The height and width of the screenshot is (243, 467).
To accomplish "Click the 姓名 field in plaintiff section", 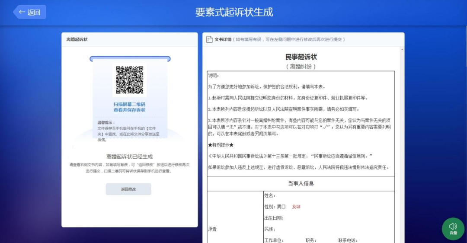I will click(x=269, y=195).
